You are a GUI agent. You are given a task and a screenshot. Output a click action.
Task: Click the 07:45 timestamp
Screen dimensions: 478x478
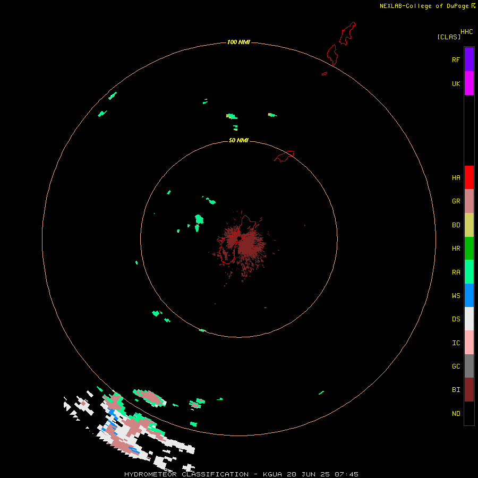[x=346, y=474]
